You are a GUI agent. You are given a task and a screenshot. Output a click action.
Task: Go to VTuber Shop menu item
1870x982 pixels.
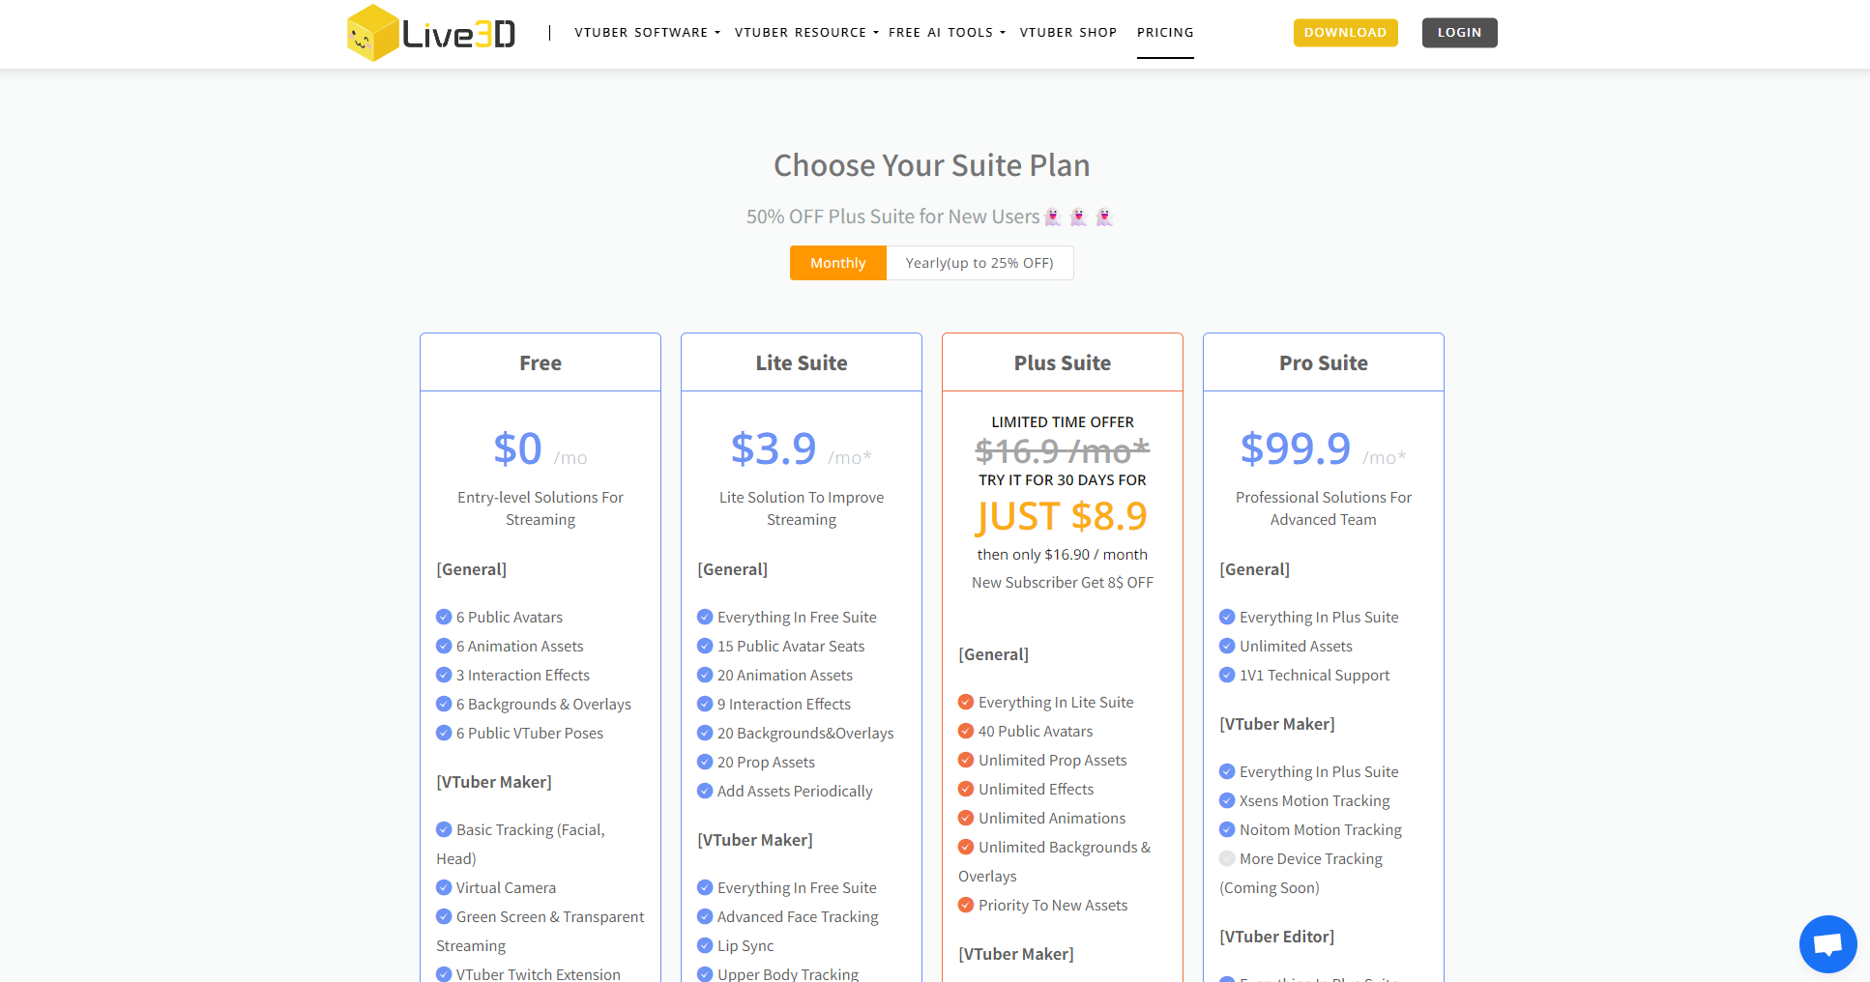[1068, 33]
